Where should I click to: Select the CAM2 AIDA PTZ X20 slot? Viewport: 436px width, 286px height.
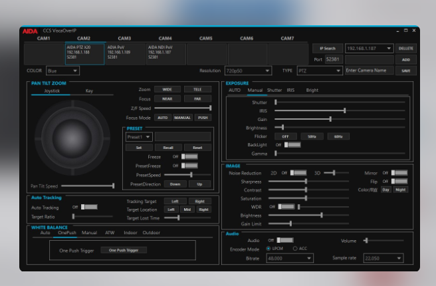click(84, 53)
